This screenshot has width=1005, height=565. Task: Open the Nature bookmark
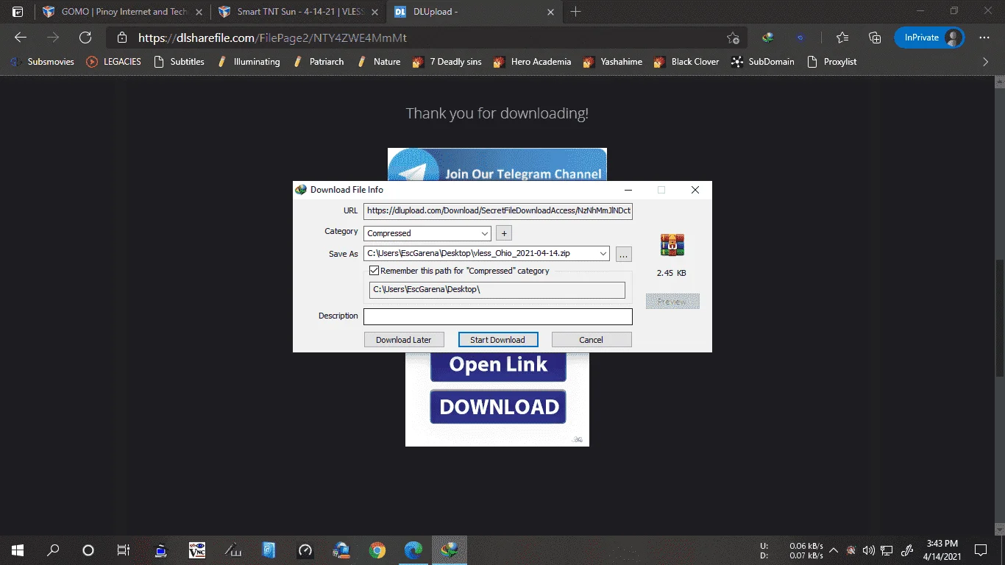pos(378,62)
